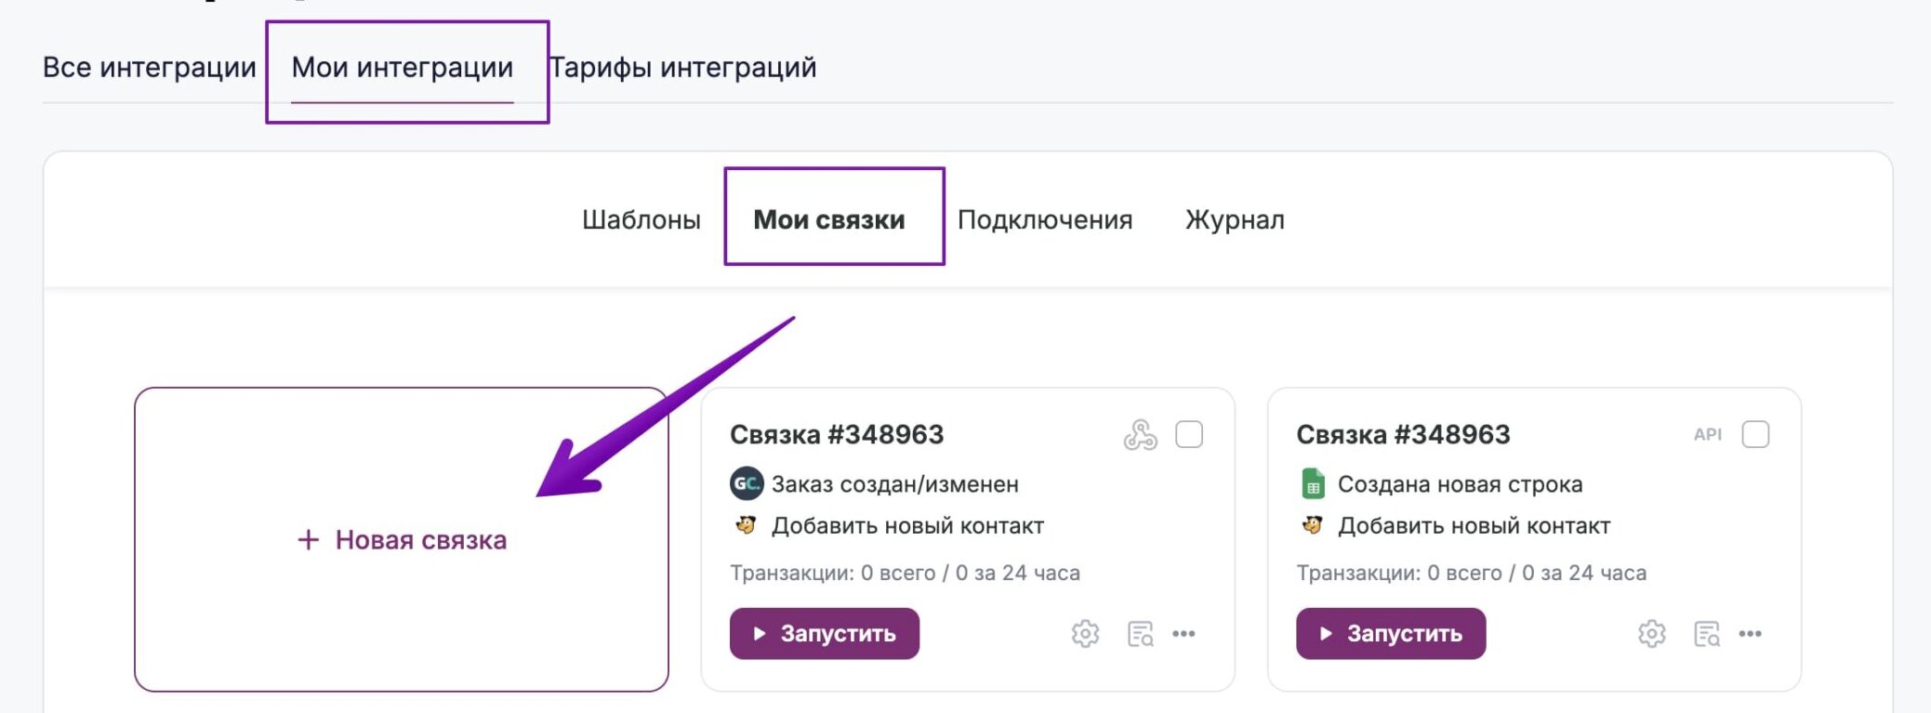Switch to the Журнал tab

click(x=1235, y=220)
